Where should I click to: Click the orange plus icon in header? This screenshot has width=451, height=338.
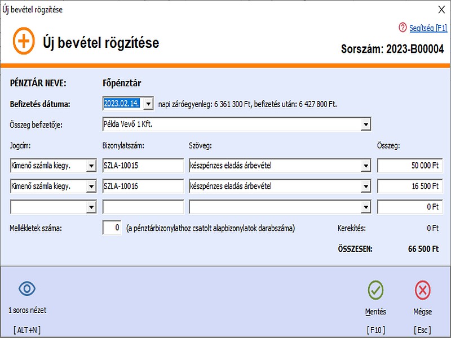click(24, 42)
